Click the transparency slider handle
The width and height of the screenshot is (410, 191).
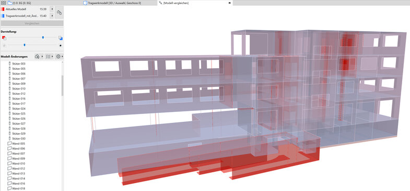(x=25, y=45)
